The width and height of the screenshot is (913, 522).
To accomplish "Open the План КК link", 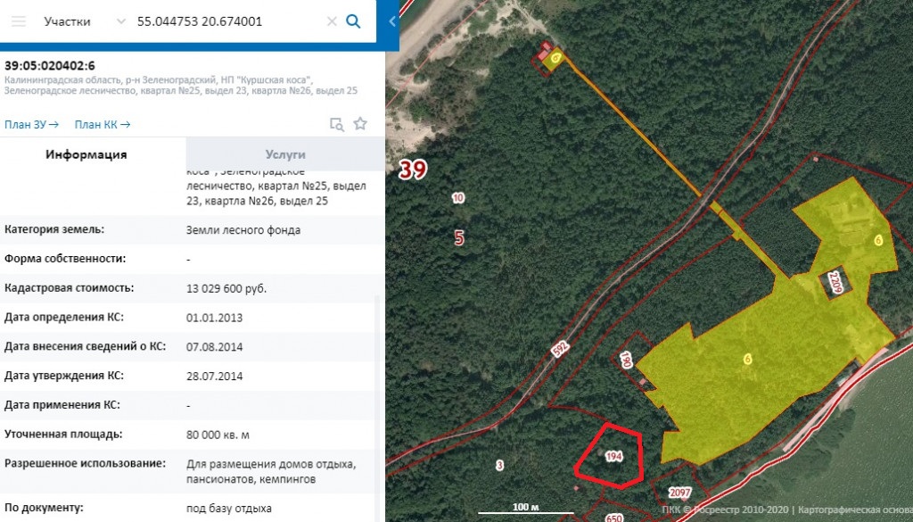I will pyautogui.click(x=102, y=124).
